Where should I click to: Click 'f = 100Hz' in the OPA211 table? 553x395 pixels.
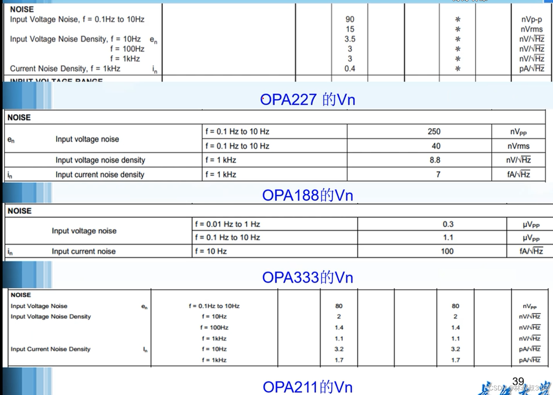214,327
